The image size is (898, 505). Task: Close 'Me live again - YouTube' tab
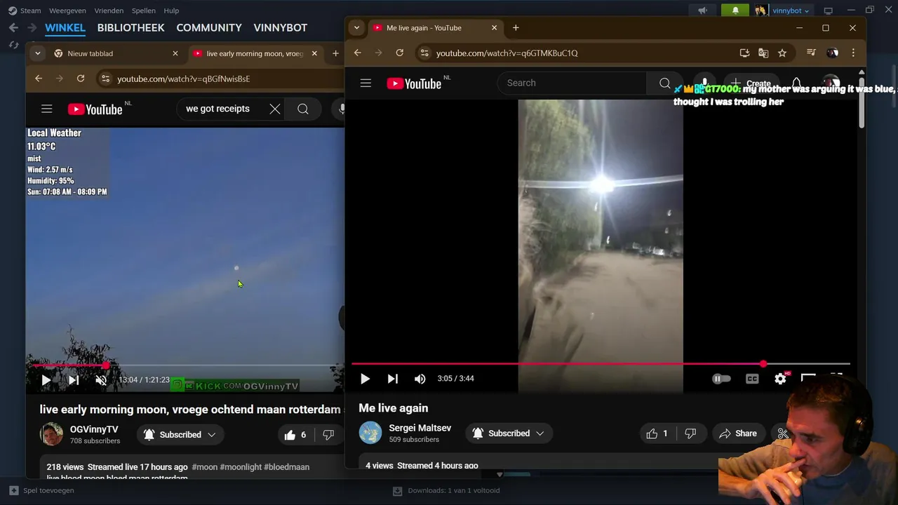pos(494,28)
